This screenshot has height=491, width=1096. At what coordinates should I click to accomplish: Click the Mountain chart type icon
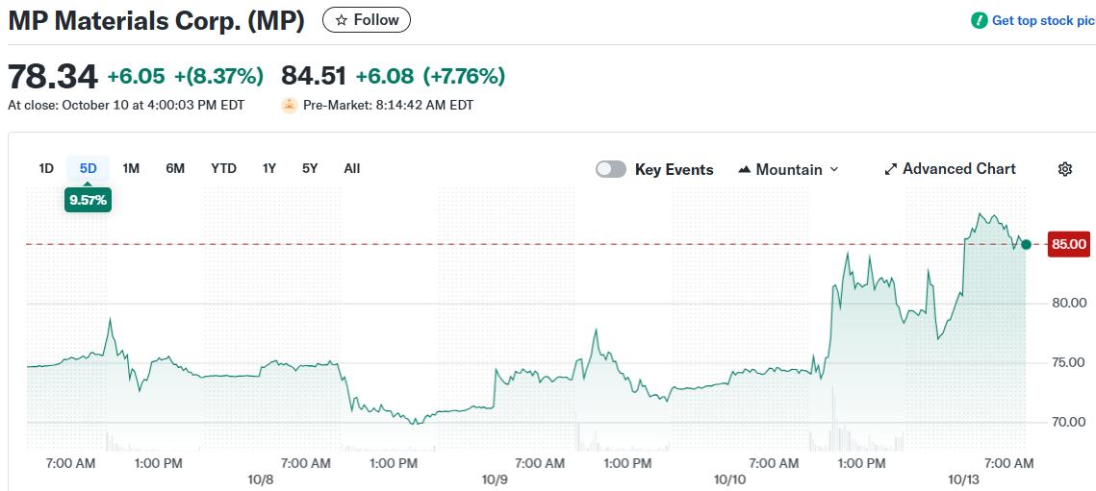[x=744, y=170]
